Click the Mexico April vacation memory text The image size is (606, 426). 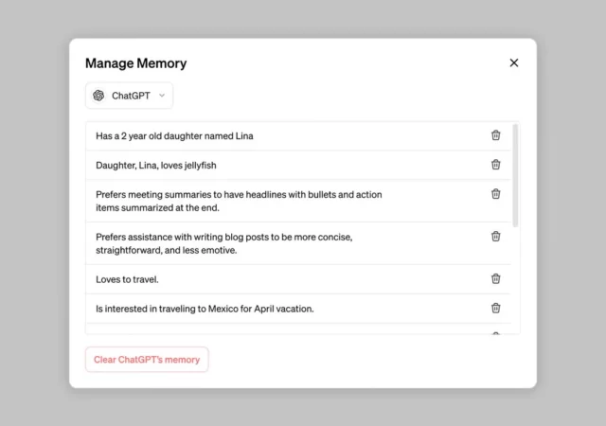pyautogui.click(x=205, y=309)
